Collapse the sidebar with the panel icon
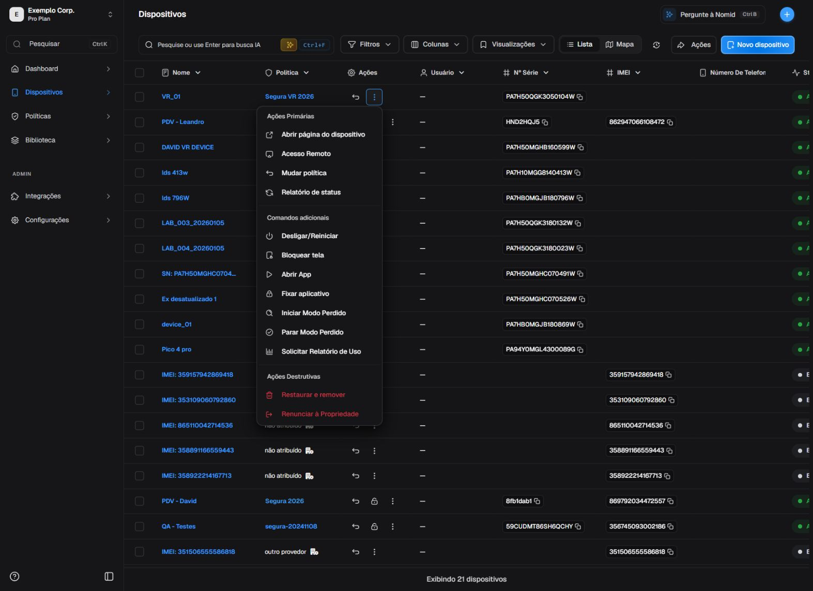813x591 pixels. [109, 577]
